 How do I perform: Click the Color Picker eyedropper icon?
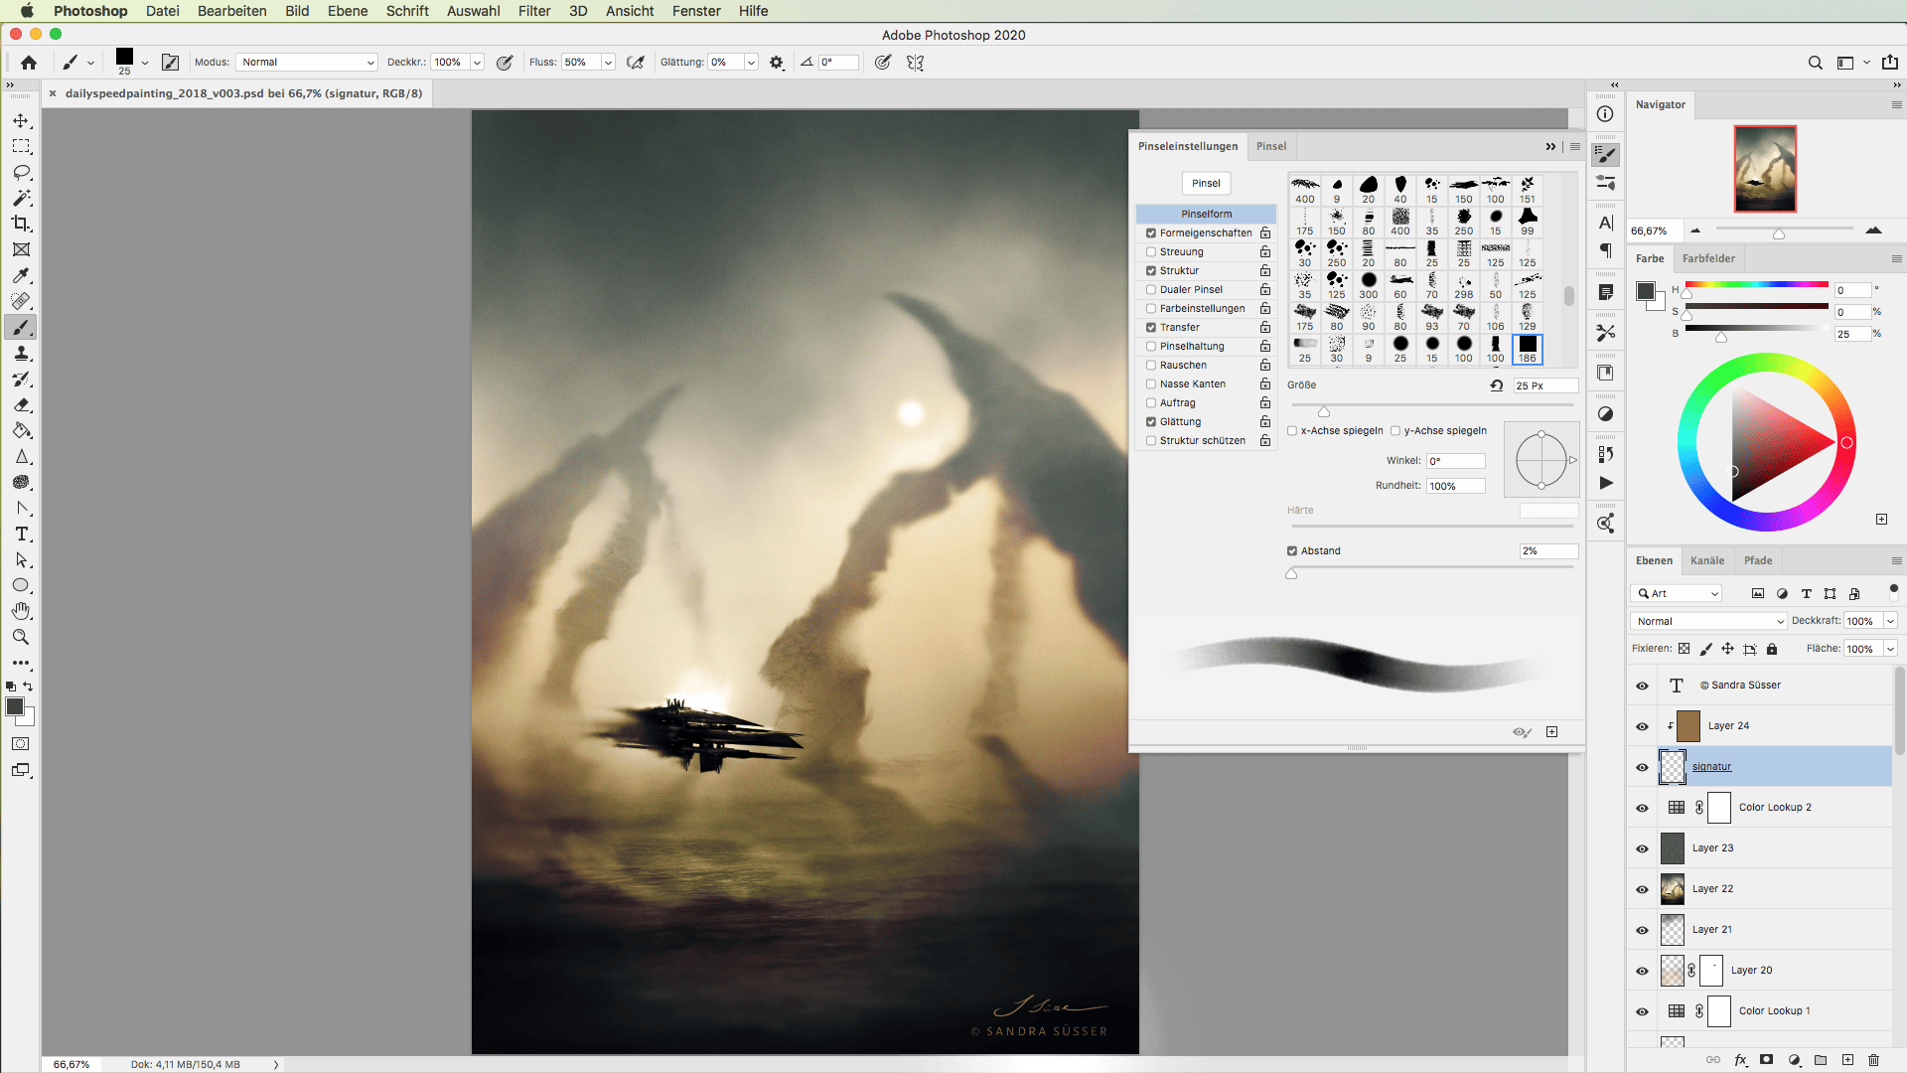[x=21, y=275]
